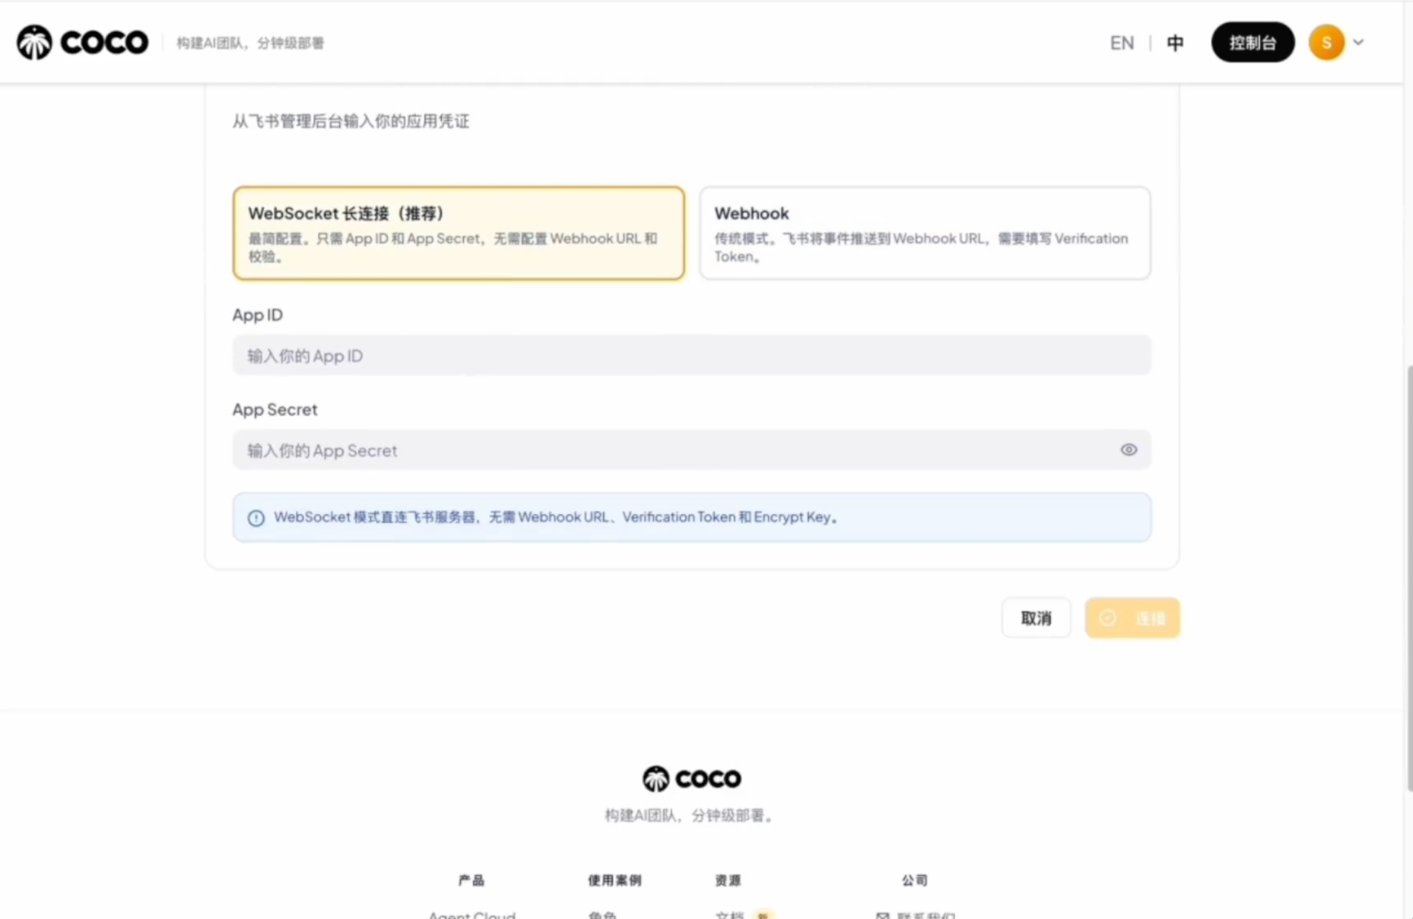
Task: Open the Agent Cloud footer link
Action: point(472,914)
